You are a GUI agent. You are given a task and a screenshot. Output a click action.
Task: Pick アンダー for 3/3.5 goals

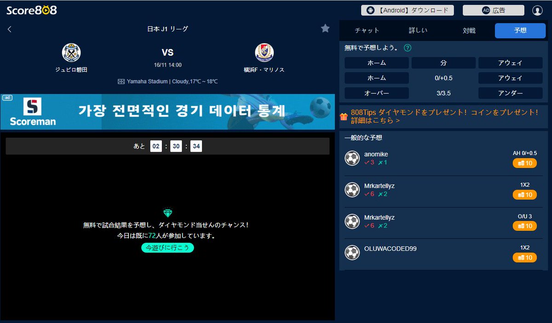pos(511,93)
